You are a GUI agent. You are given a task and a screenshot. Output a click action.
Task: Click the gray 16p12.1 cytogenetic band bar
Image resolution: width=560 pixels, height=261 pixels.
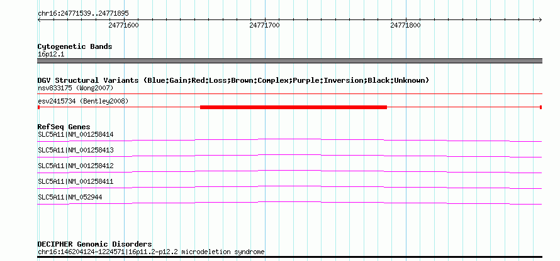289,61
